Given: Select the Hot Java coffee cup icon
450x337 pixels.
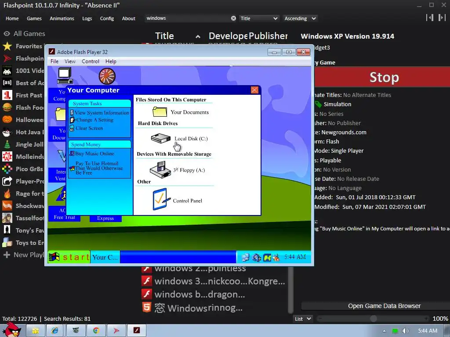Looking at the screenshot, I should click(x=7, y=132).
